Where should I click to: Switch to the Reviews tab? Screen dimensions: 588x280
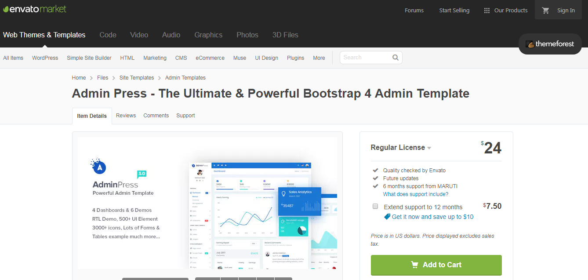[x=126, y=116]
